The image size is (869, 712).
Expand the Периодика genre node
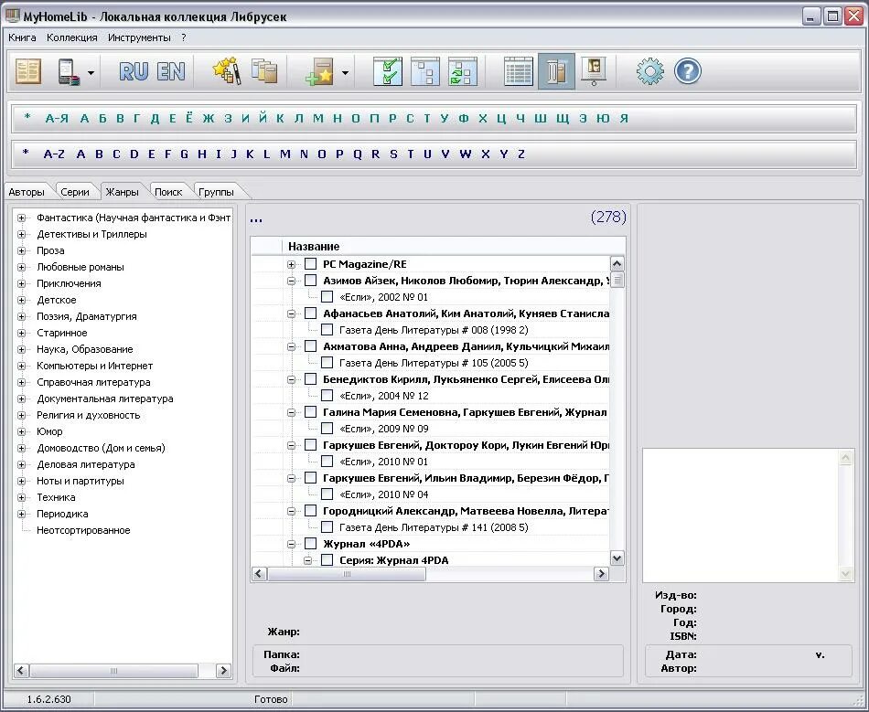(22, 514)
